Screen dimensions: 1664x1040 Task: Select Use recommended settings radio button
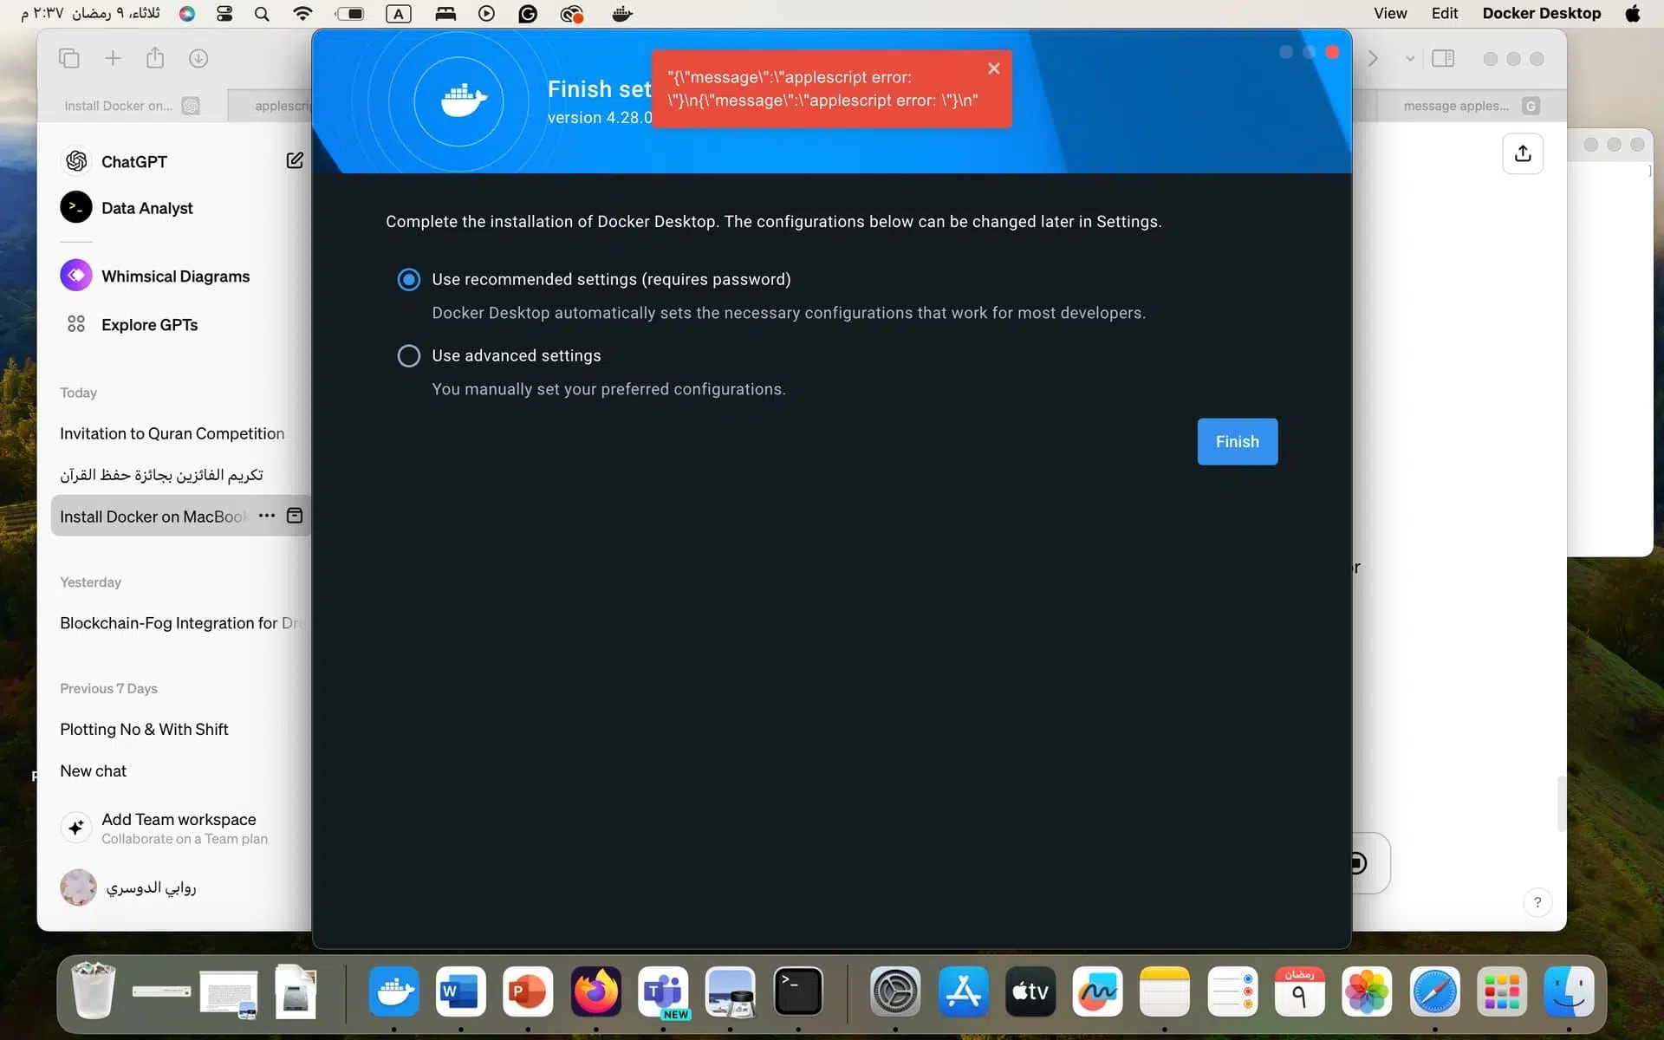tap(408, 279)
